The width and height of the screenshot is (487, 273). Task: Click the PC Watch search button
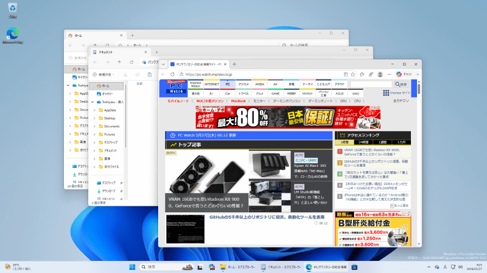coord(401,84)
